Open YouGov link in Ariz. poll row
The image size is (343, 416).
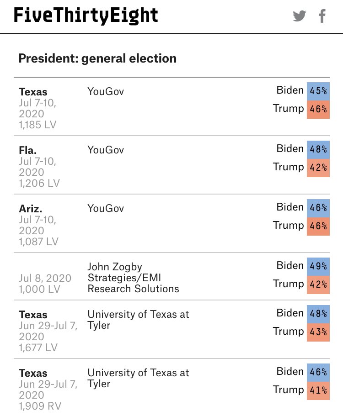click(106, 208)
